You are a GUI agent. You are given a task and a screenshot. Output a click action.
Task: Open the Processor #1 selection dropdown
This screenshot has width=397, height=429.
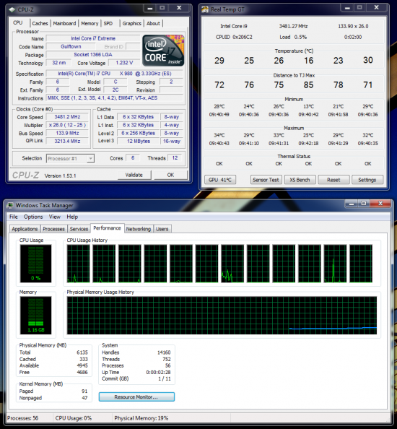coord(70,158)
